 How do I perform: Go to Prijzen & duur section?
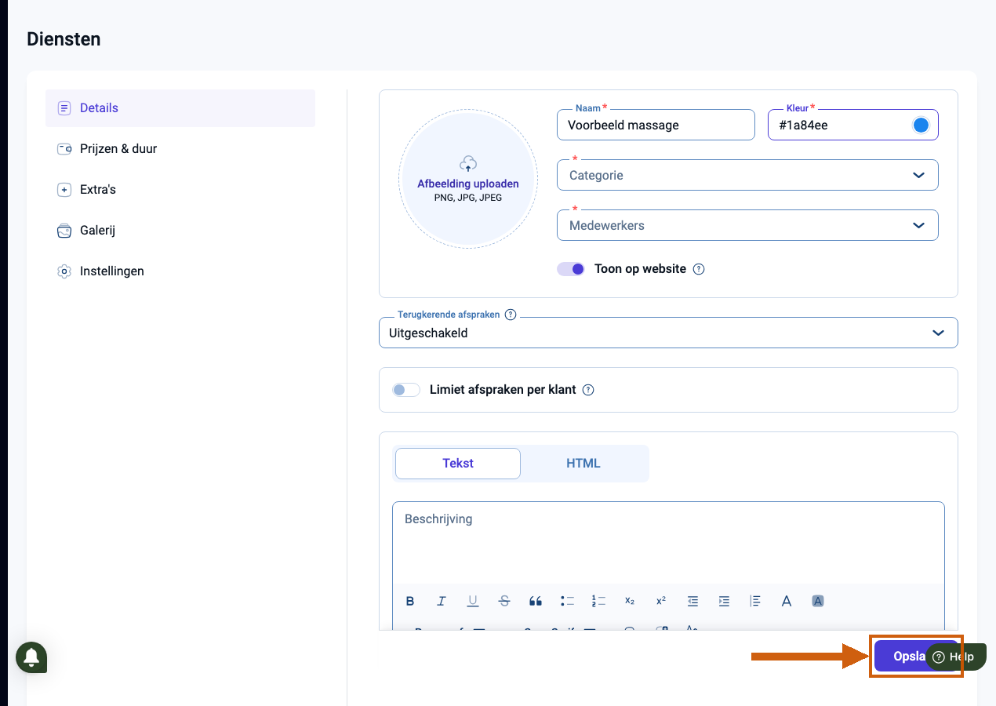(x=180, y=149)
